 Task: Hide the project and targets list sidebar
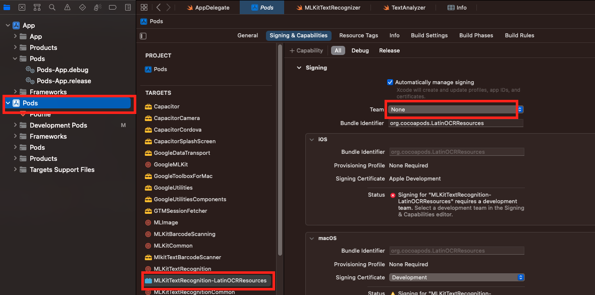coord(143,36)
